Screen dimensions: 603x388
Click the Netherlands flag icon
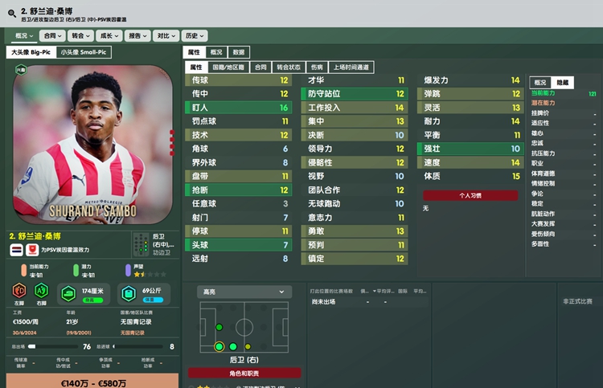[17, 250]
